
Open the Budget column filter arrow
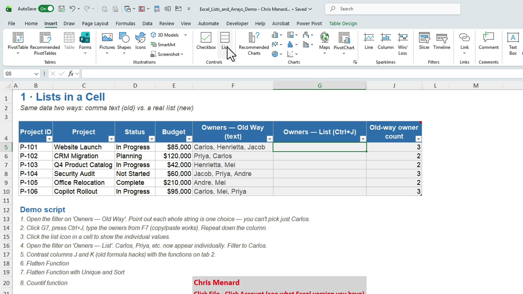pos(189,139)
